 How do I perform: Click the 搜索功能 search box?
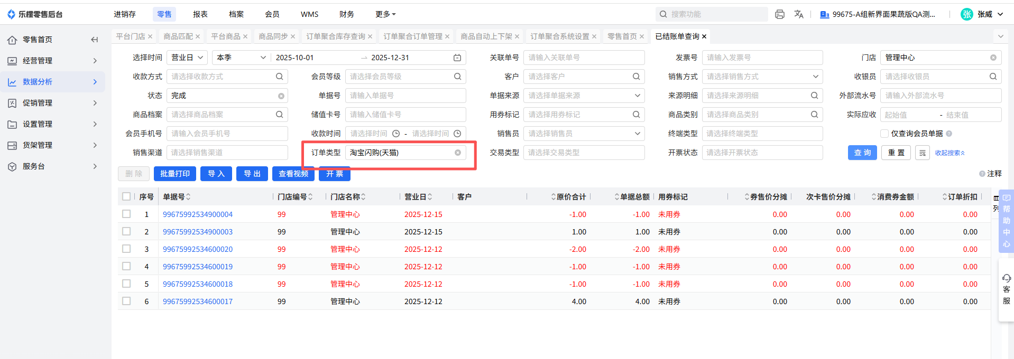(x=712, y=14)
